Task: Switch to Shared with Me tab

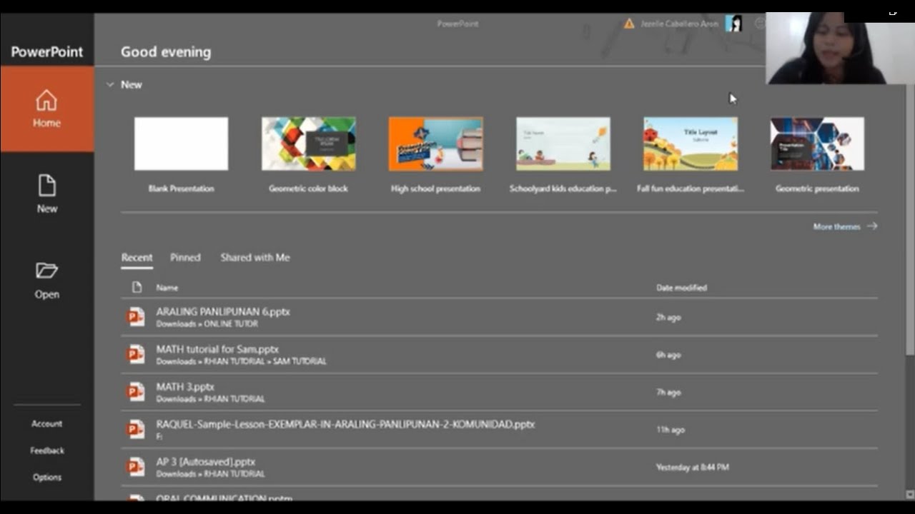Action: (x=255, y=257)
